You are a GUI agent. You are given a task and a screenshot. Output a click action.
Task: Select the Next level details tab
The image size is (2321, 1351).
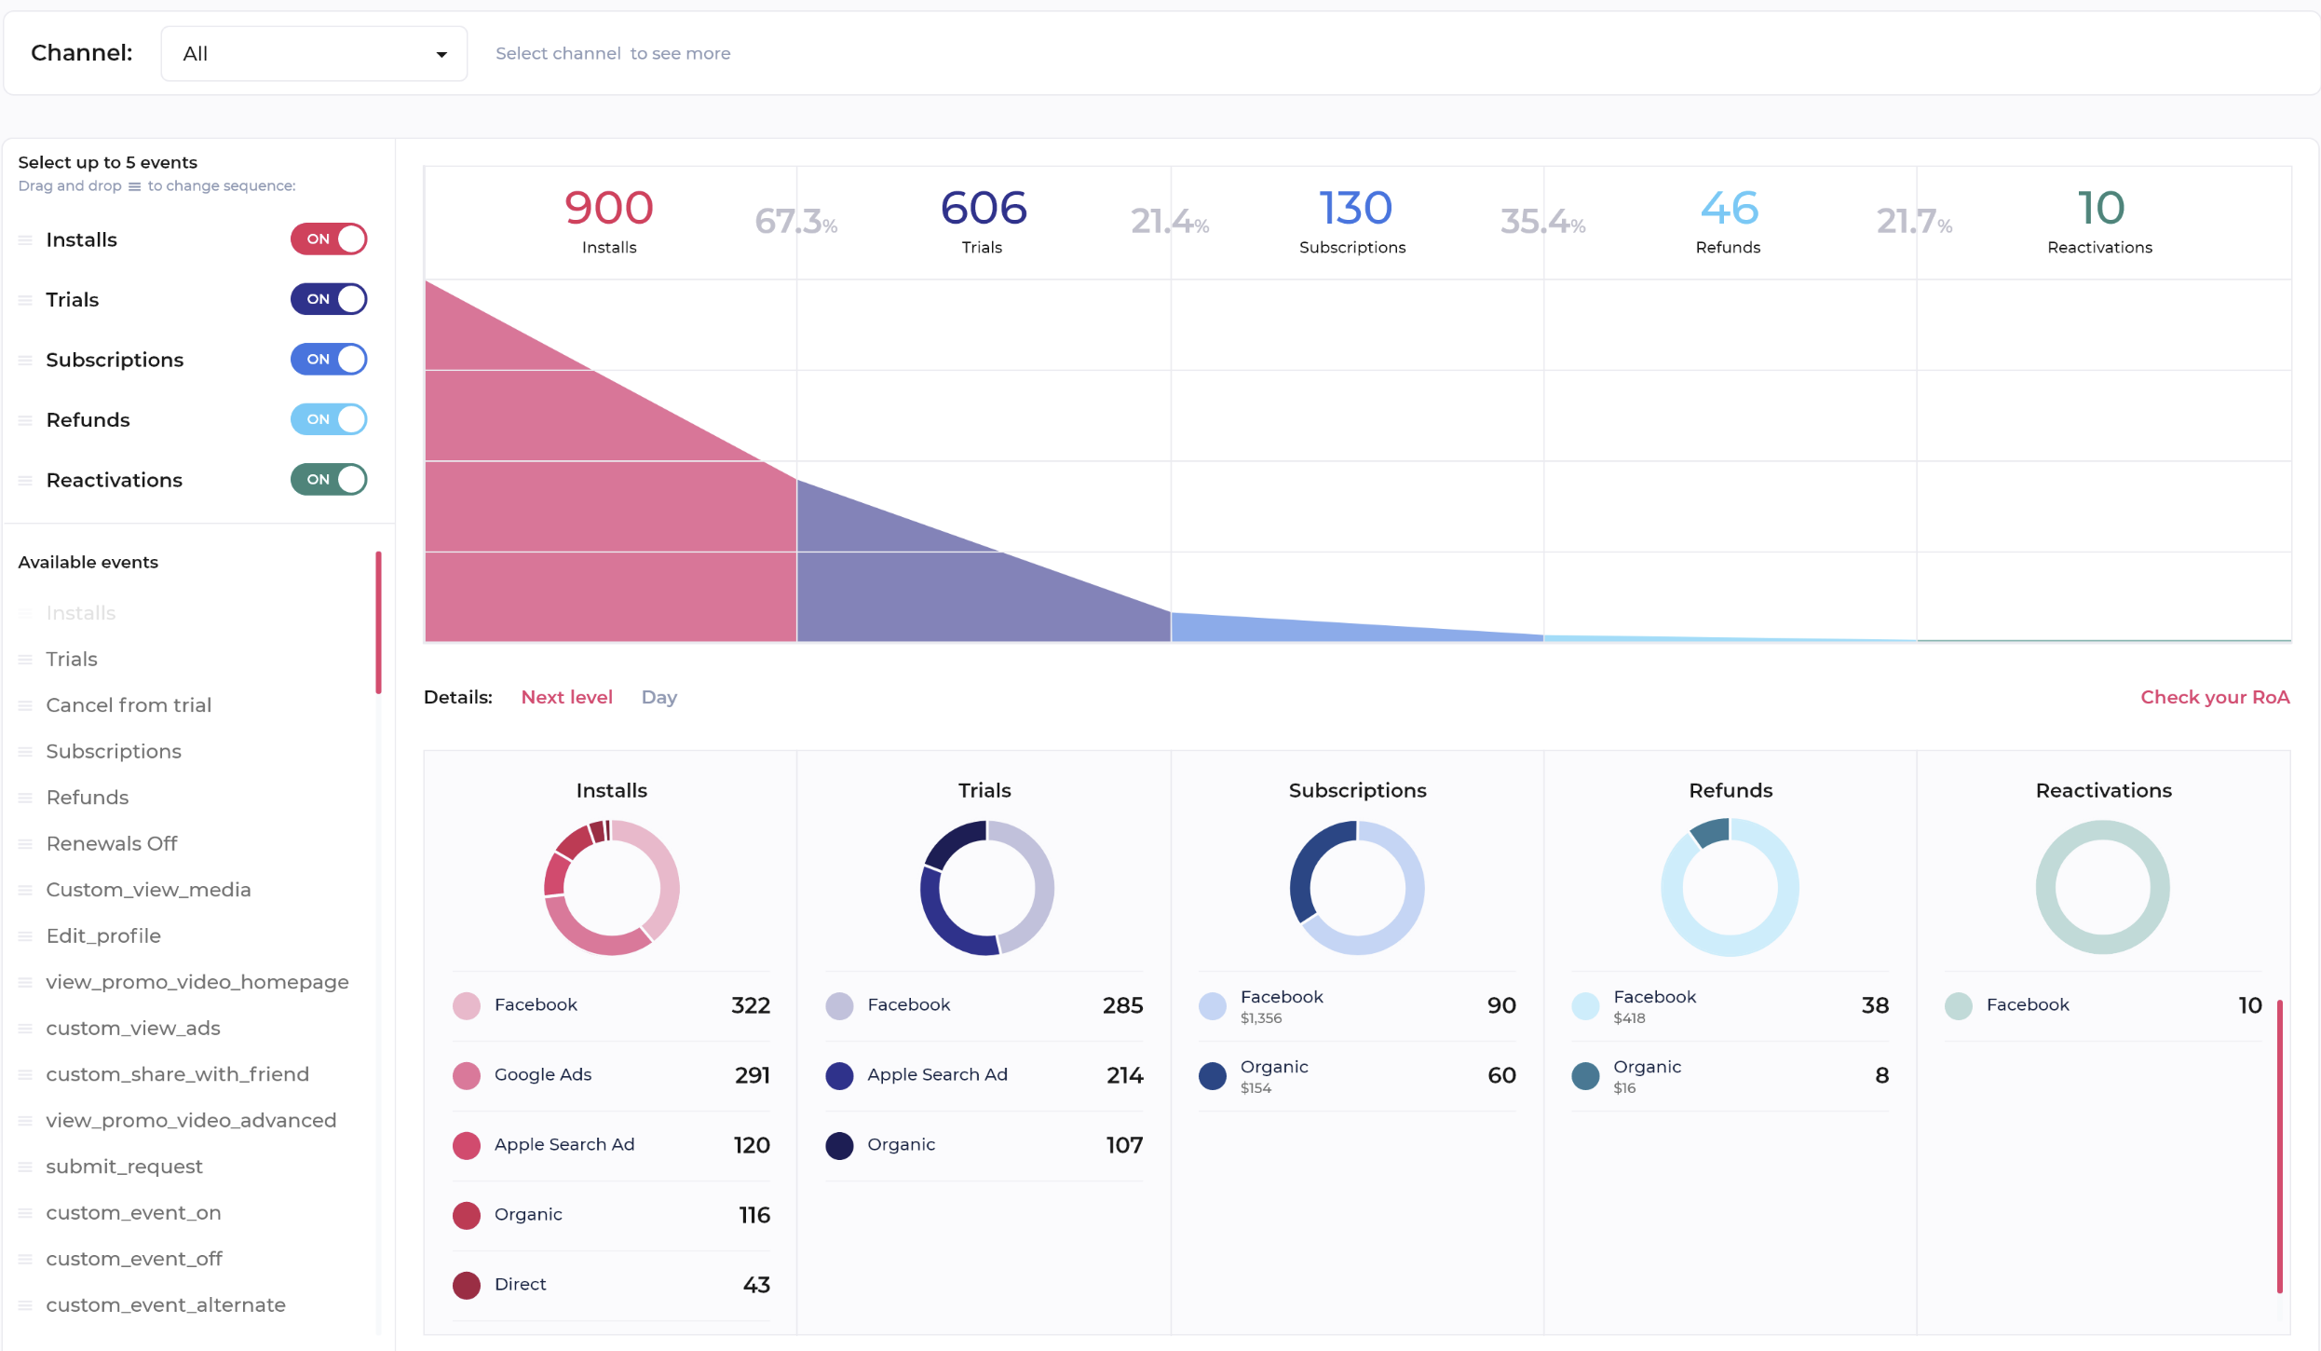click(x=566, y=697)
